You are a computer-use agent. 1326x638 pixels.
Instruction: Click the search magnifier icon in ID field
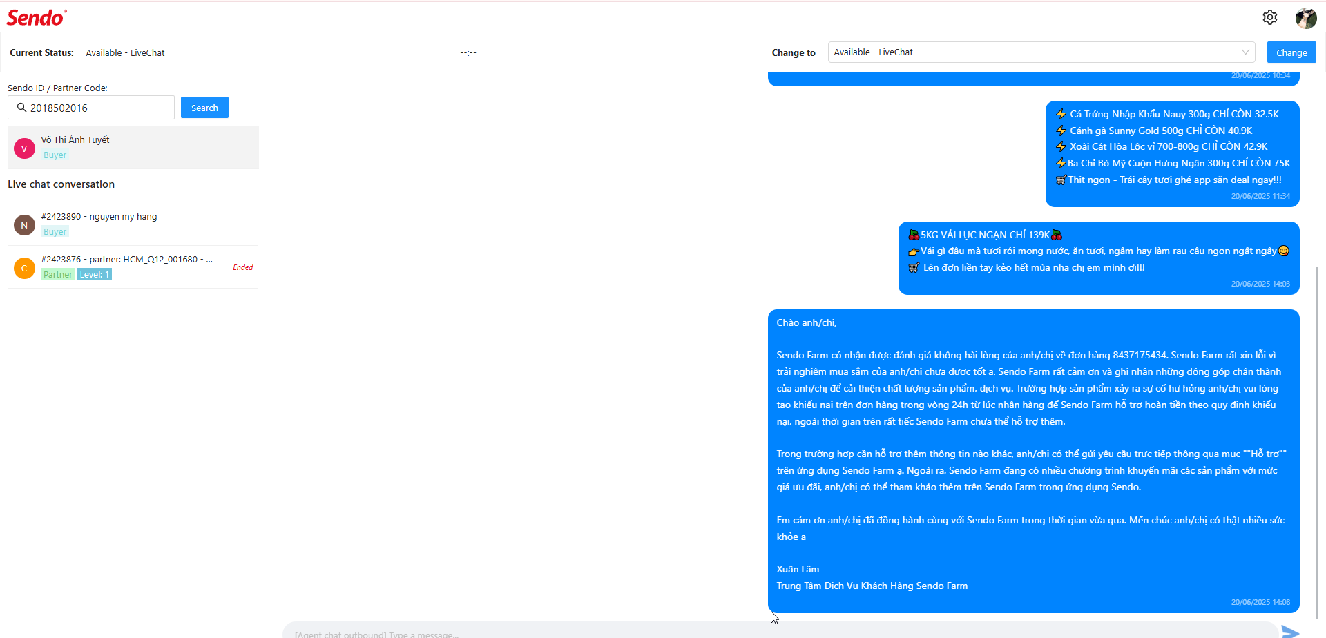coord(21,108)
